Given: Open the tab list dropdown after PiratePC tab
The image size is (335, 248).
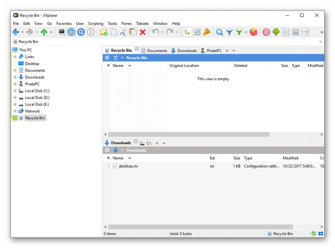Looking at the screenshot, I should tap(234, 51).
